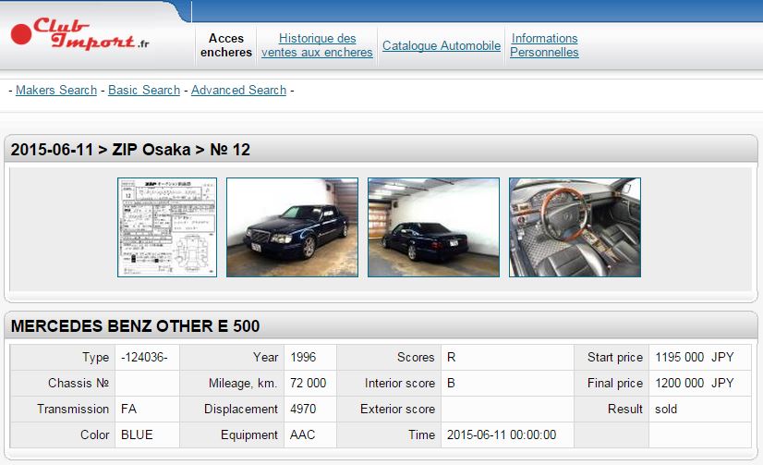This screenshot has height=465, width=763.
Task: Open the Catalogue Automobile page
Action: click(442, 45)
